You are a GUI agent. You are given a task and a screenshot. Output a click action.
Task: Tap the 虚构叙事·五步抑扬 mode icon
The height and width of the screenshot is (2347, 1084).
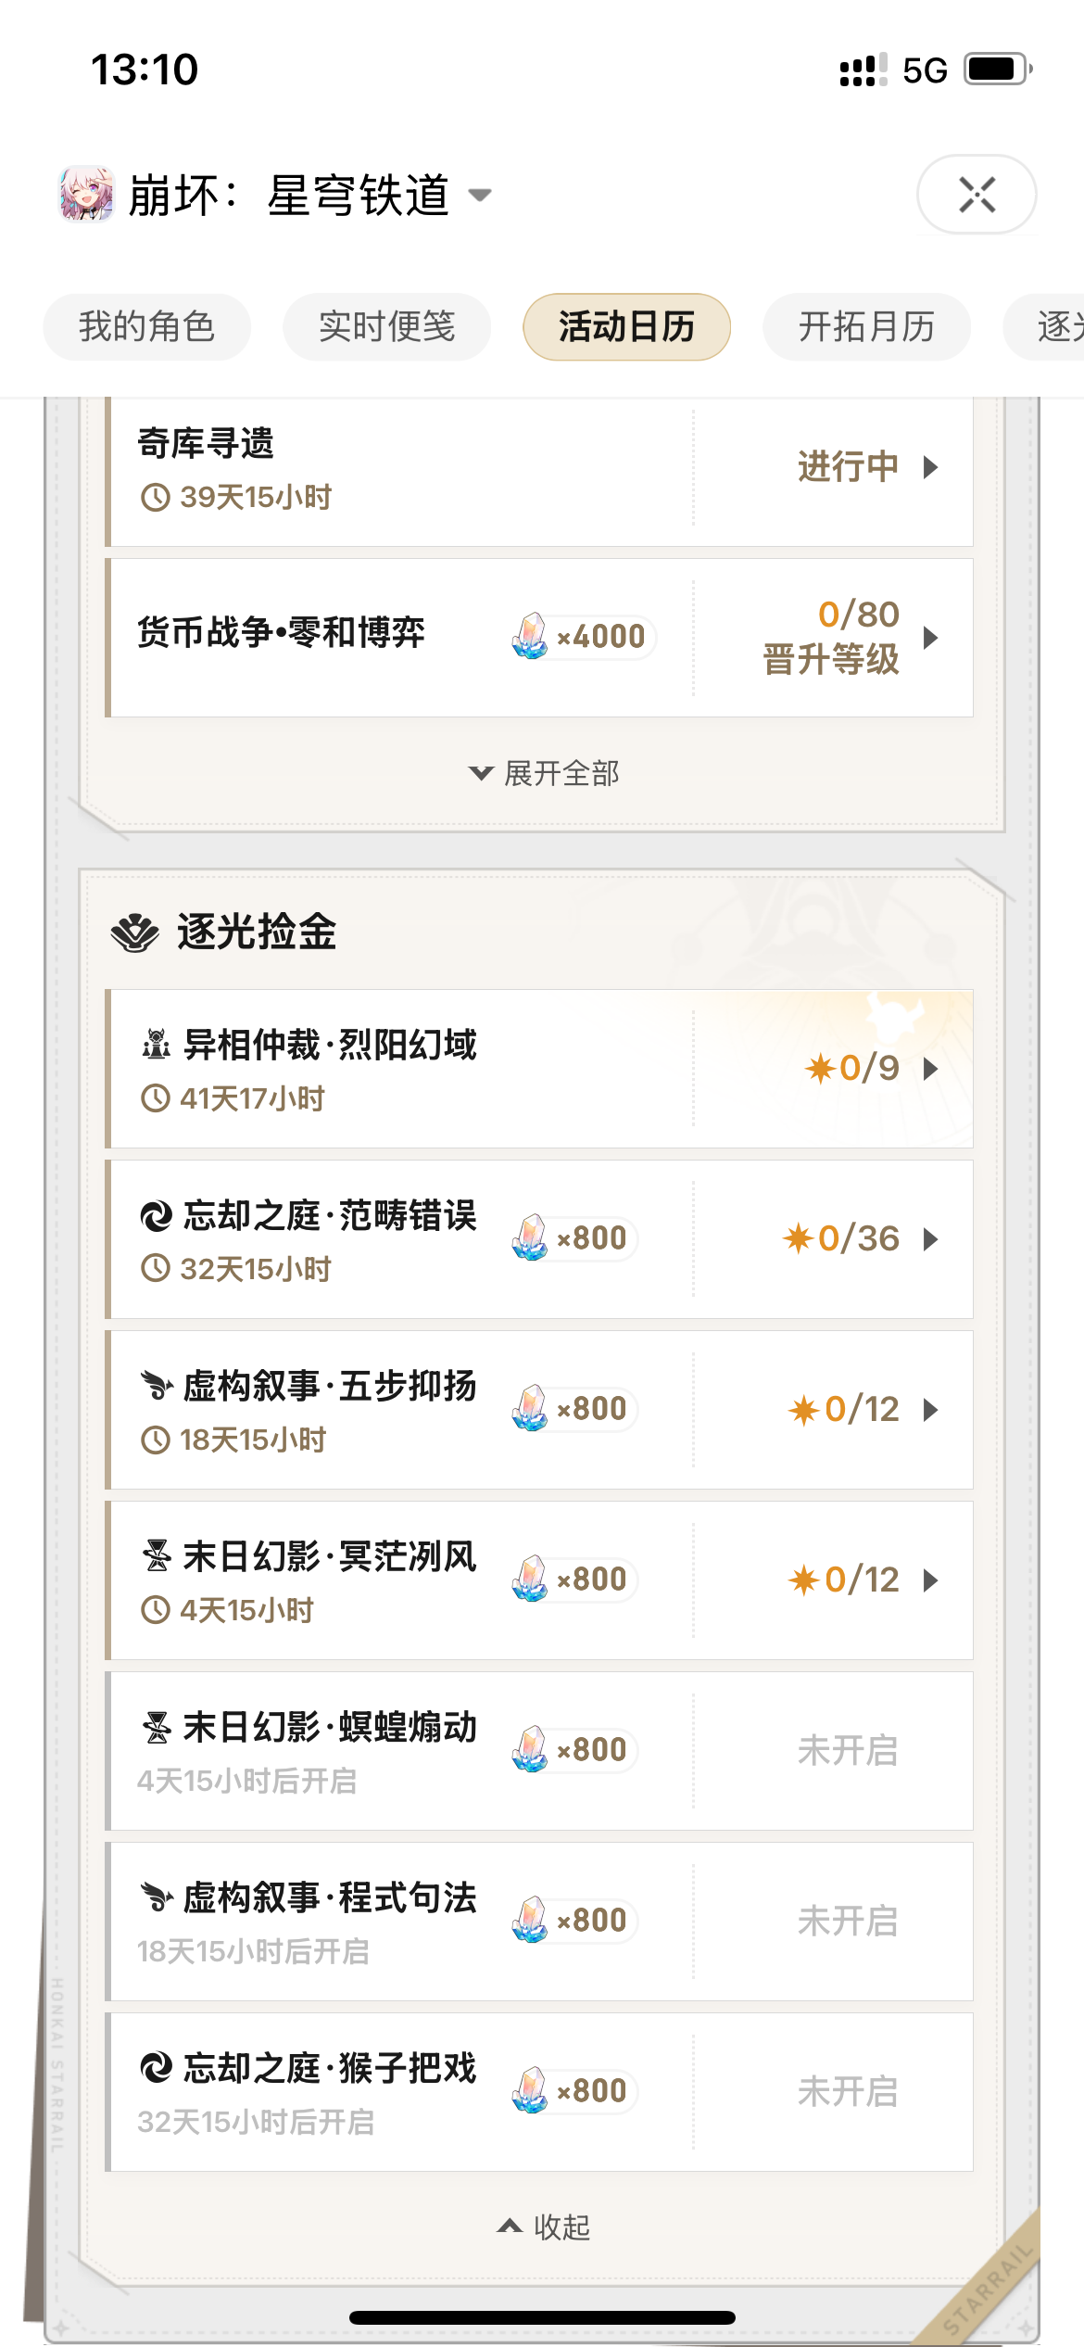point(156,1387)
